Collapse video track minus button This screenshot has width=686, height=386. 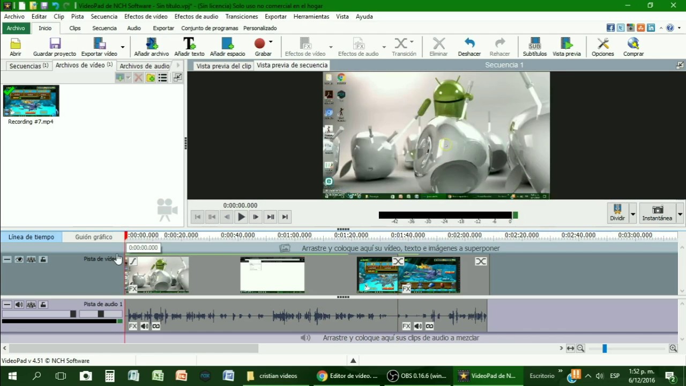click(7, 259)
